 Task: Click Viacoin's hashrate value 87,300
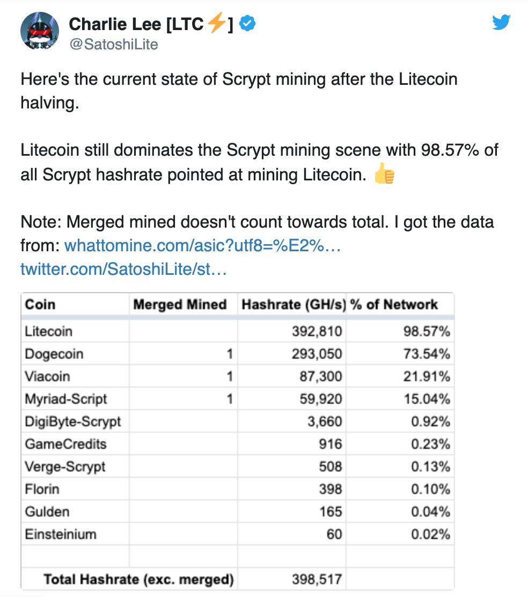coord(320,376)
